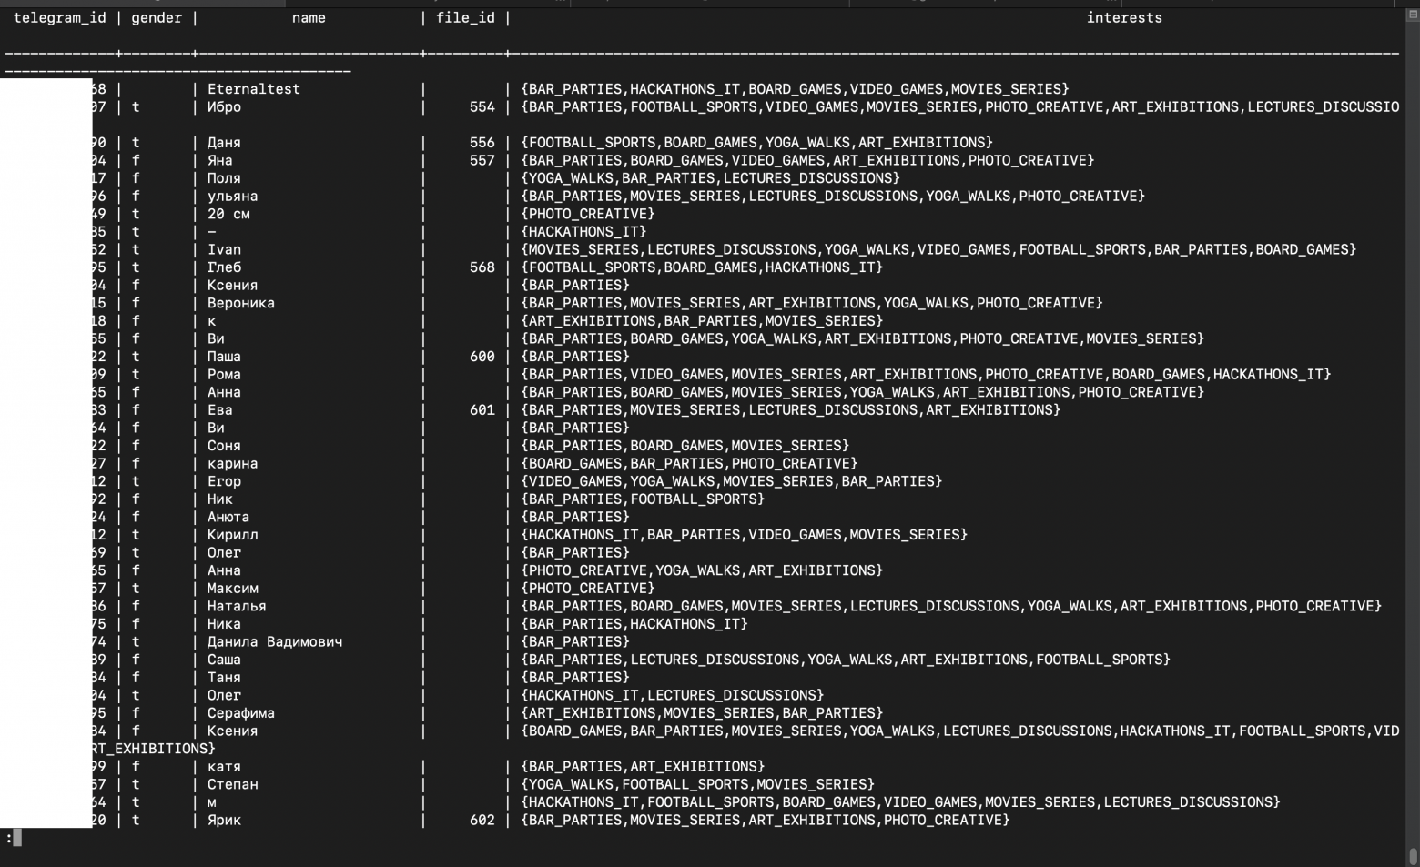This screenshot has width=1420, height=867.
Task: Click the name column header
Action: (309, 18)
